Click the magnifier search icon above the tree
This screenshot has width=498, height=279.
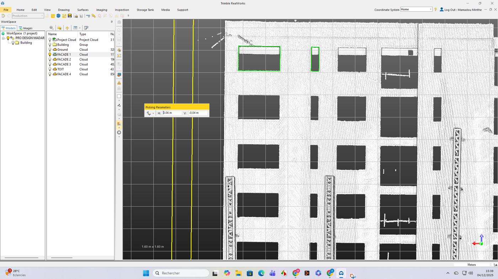pos(51,28)
